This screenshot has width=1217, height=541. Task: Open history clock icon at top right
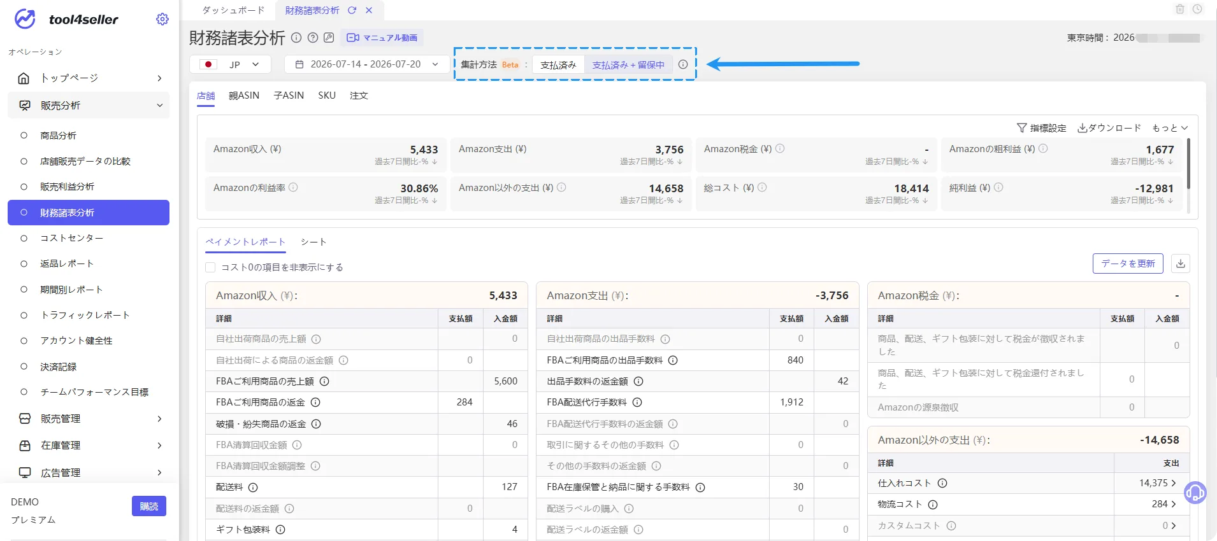(x=1197, y=9)
